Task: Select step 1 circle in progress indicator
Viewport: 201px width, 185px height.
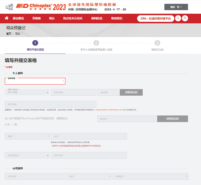Action: tap(35, 43)
